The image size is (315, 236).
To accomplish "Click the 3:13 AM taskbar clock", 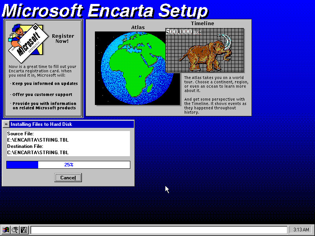I will tap(300, 230).
